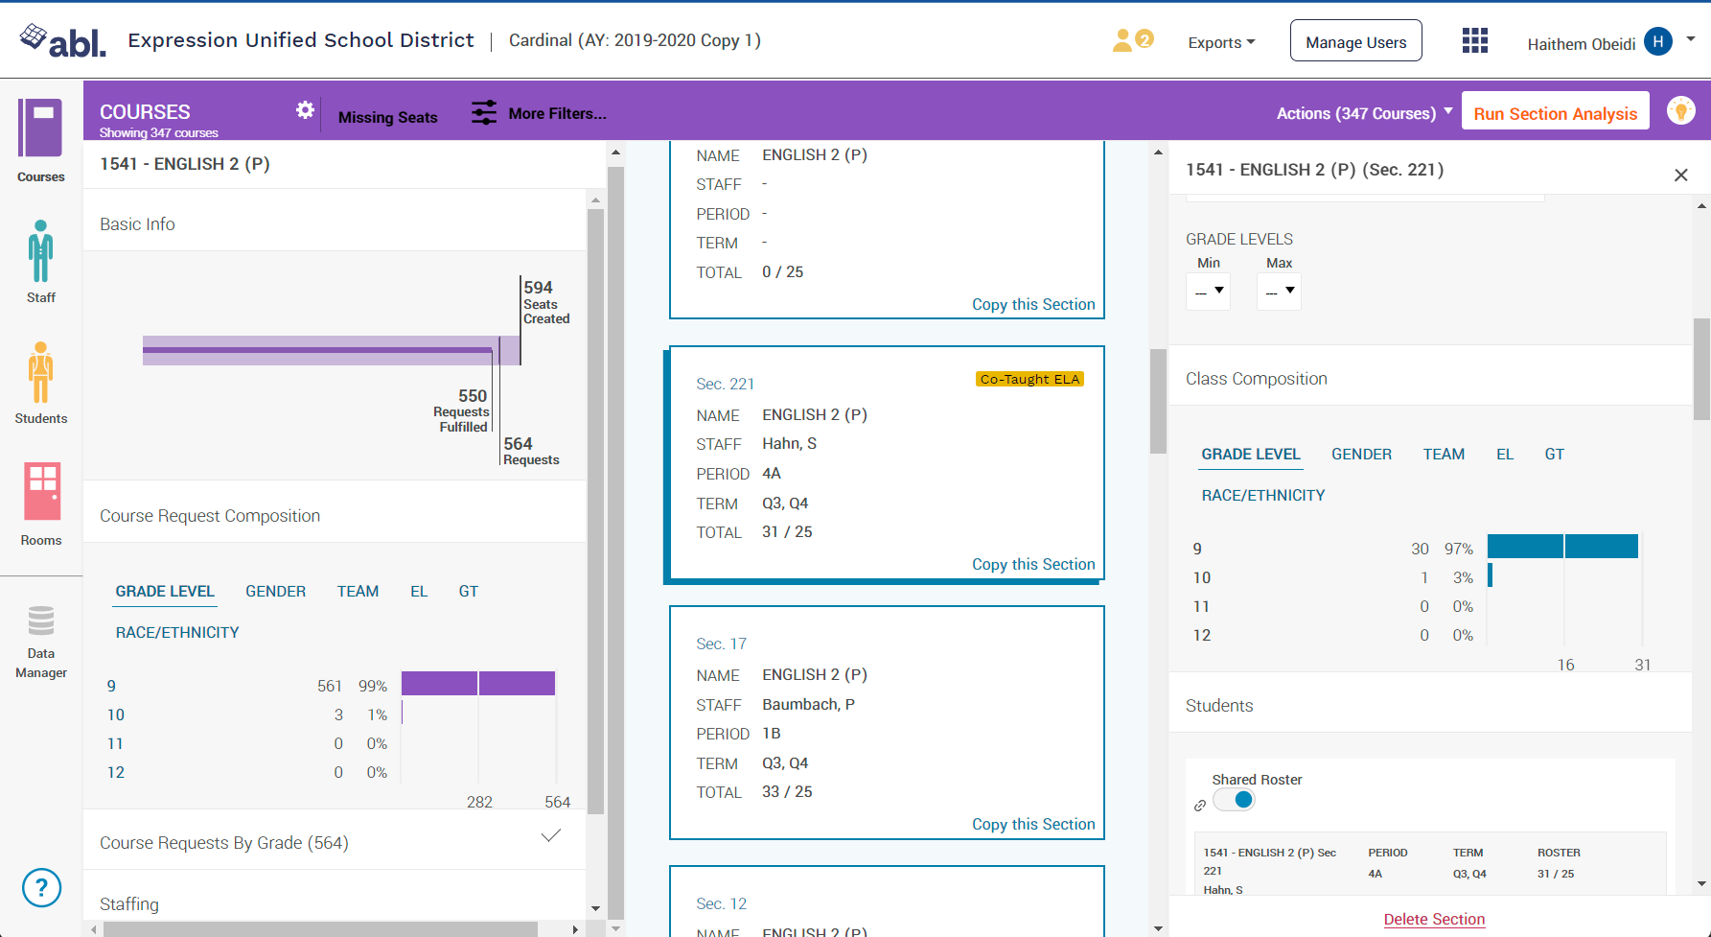This screenshot has height=937, width=1711.
Task: Click the Students section heading in detail panel
Action: point(1219,705)
